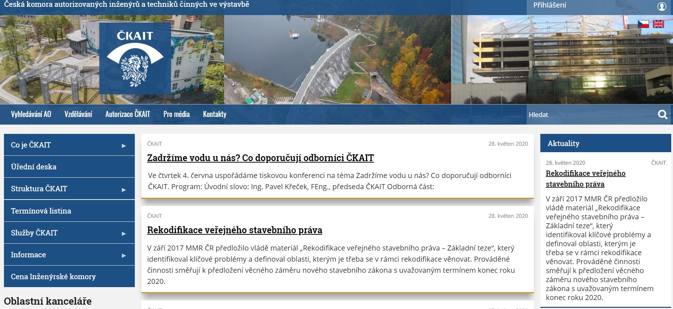This screenshot has width=673, height=309.
Task: Click ČKAIT category label in Aktuality panel
Action: pyautogui.click(x=659, y=163)
